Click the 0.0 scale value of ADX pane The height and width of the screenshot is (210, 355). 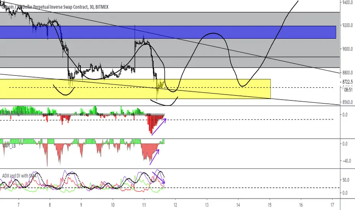345,193
